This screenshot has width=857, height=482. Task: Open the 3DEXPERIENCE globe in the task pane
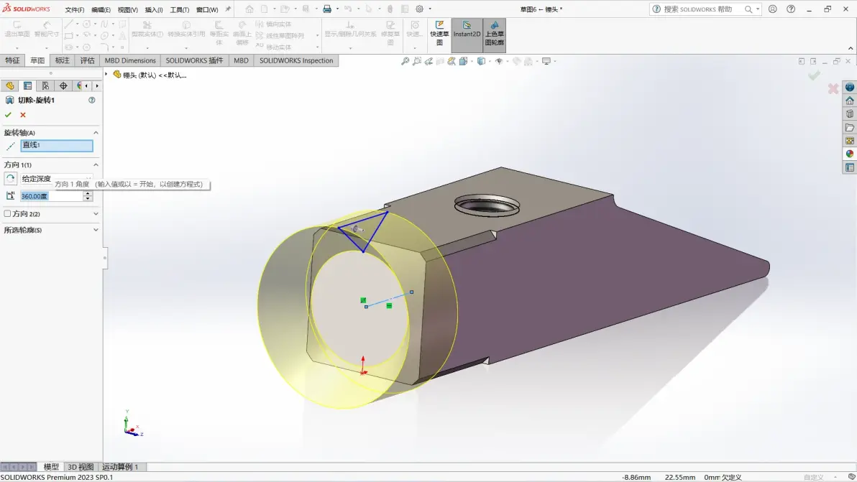click(849, 88)
